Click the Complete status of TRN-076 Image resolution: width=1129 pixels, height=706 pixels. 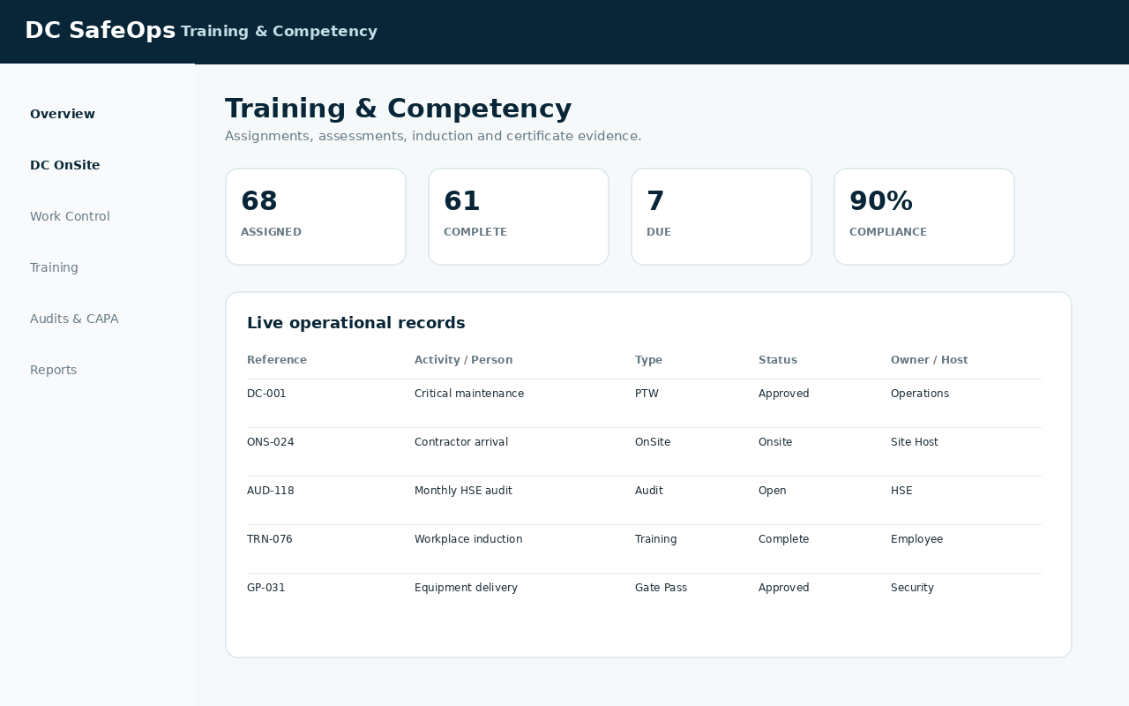[783, 539]
